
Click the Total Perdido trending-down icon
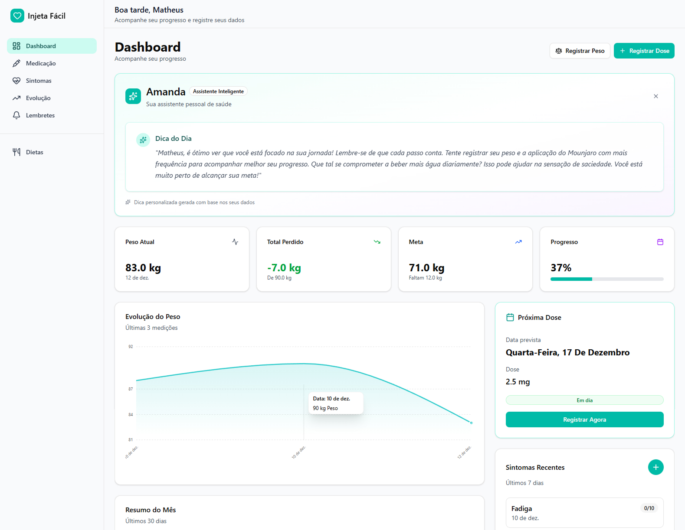click(x=377, y=242)
